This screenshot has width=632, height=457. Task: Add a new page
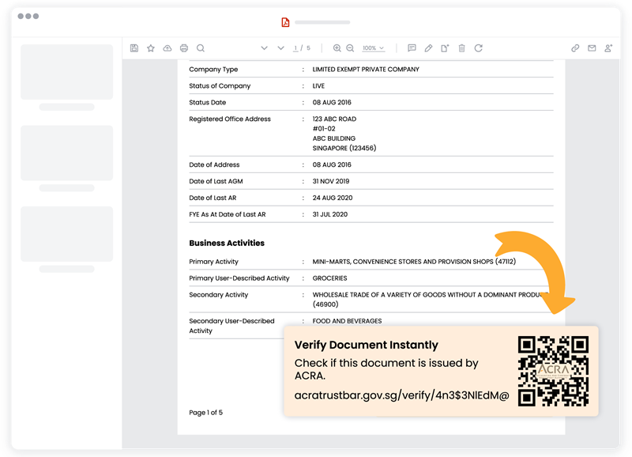coord(444,48)
